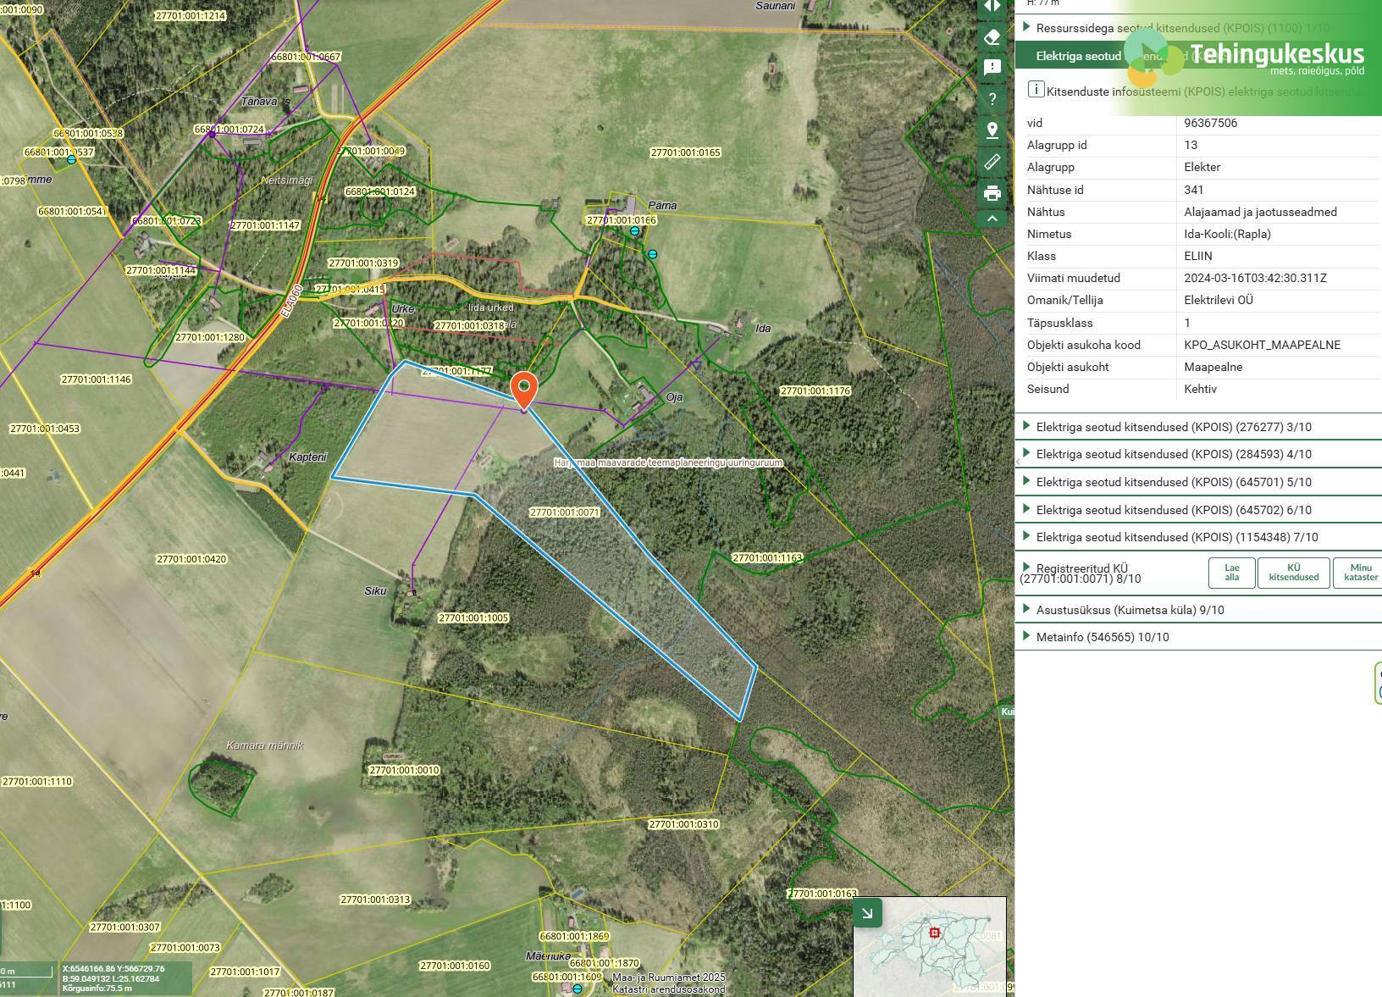Click the Lae alla button
This screenshot has width=1382, height=997.
(x=1232, y=573)
